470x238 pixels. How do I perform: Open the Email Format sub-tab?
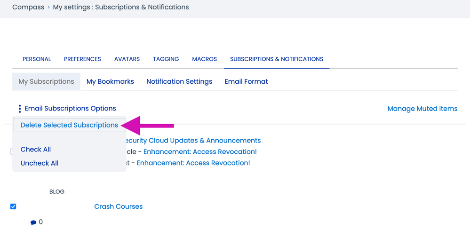[x=246, y=81]
